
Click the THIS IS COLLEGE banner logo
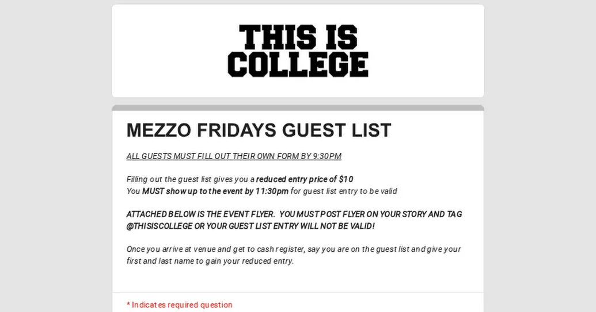tap(298, 51)
